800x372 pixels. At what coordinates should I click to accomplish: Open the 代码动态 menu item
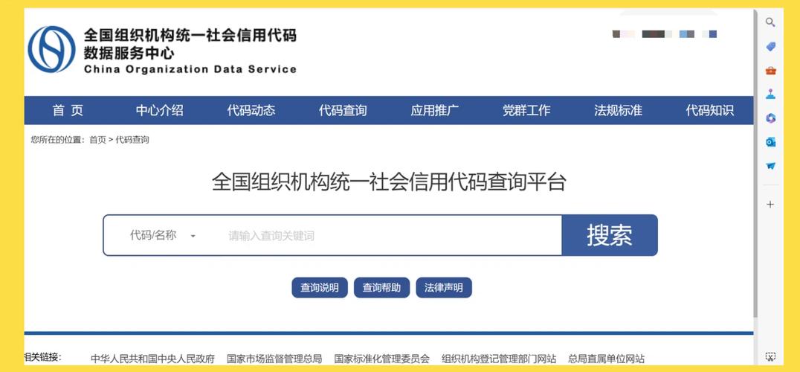pos(251,110)
